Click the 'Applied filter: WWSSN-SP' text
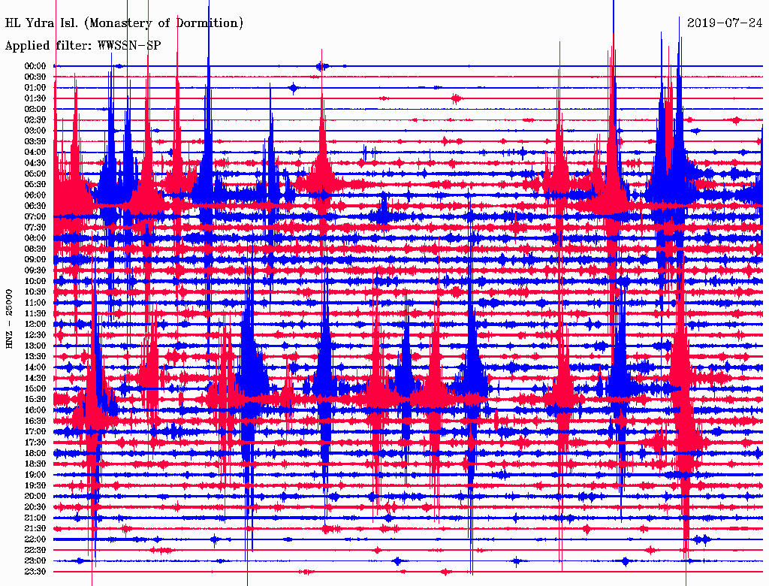 [83, 46]
